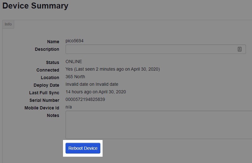This screenshot has height=163, width=252.
Task: Select serial number 0000572194825839
Action: pos(85,99)
